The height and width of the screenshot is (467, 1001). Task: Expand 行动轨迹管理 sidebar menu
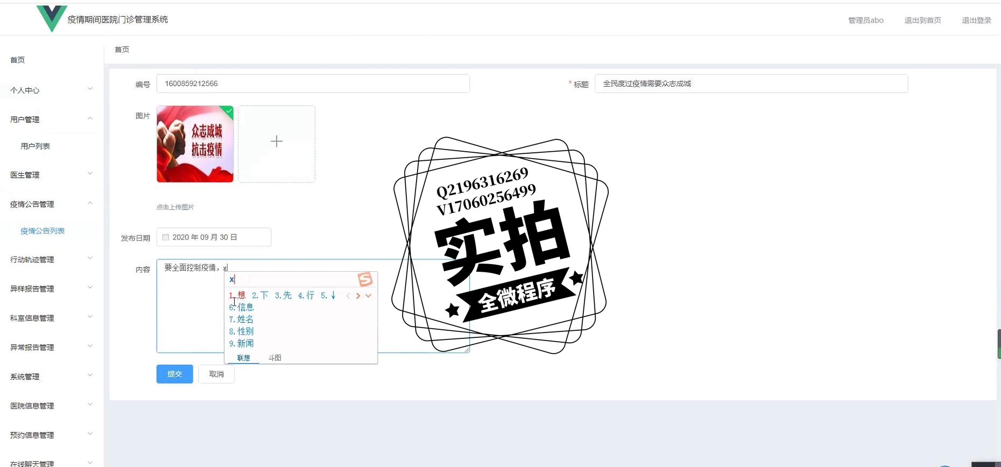(x=52, y=259)
